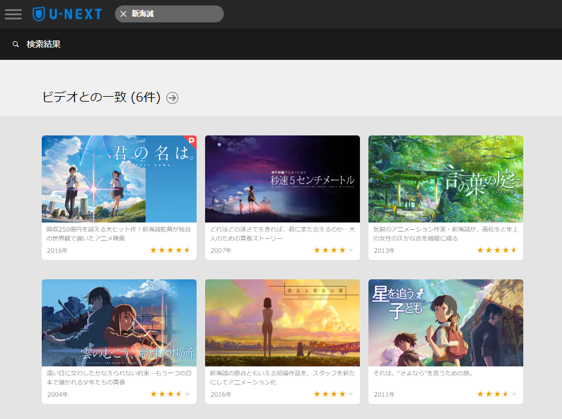Click the star rating on 彼女と彼女の猫

334,394
